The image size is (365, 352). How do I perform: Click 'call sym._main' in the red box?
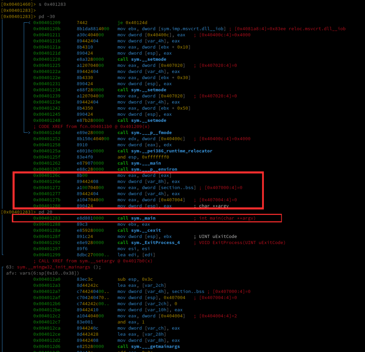click(x=136, y=218)
